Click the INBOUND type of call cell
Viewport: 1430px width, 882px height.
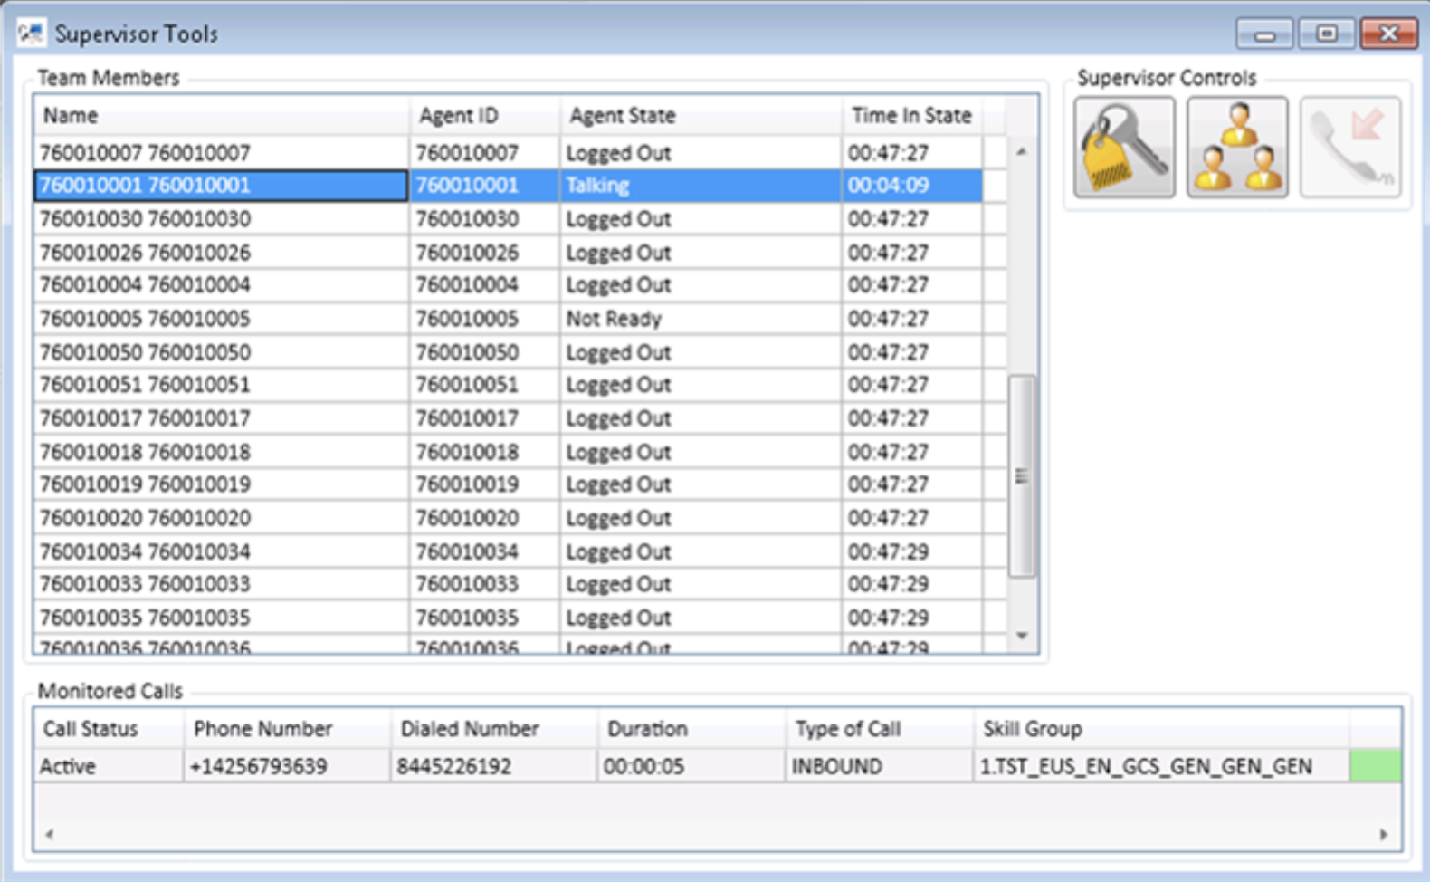(880, 766)
